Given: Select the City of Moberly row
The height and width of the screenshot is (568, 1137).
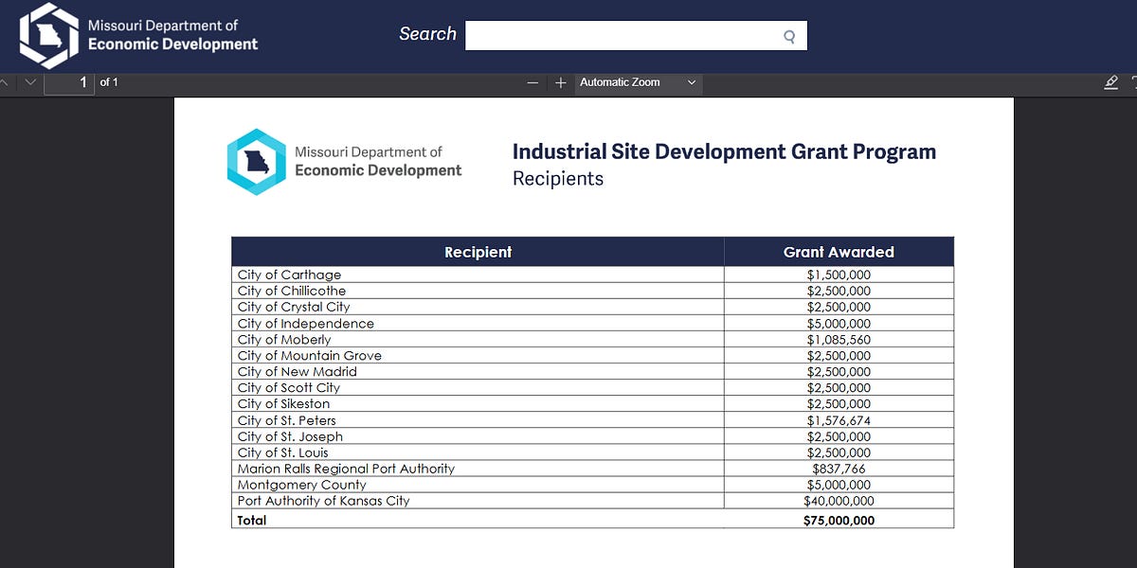Looking at the screenshot, I should click(592, 339).
